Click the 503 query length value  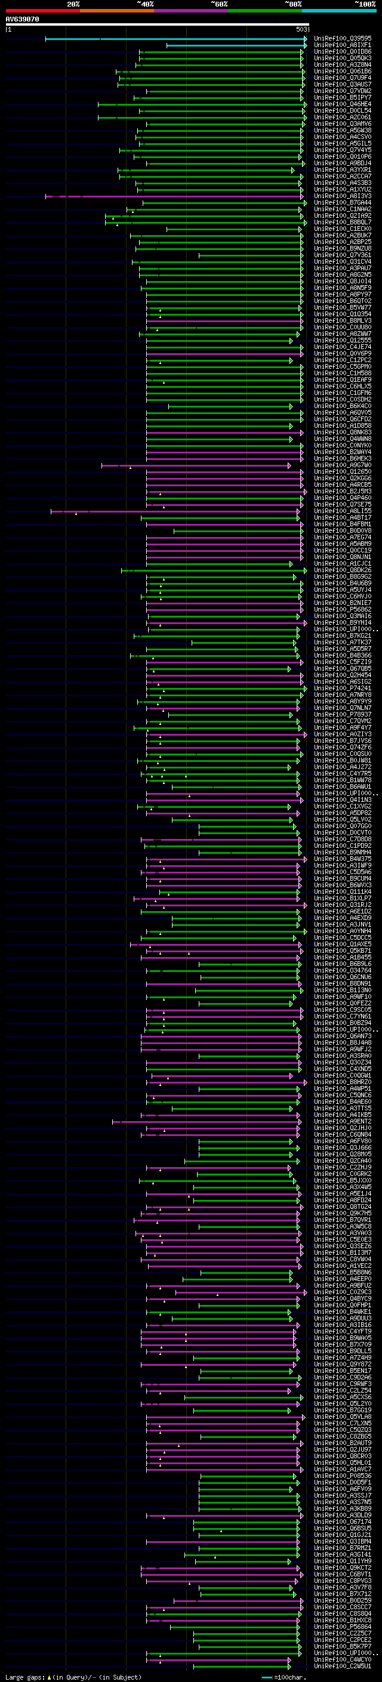301,29
